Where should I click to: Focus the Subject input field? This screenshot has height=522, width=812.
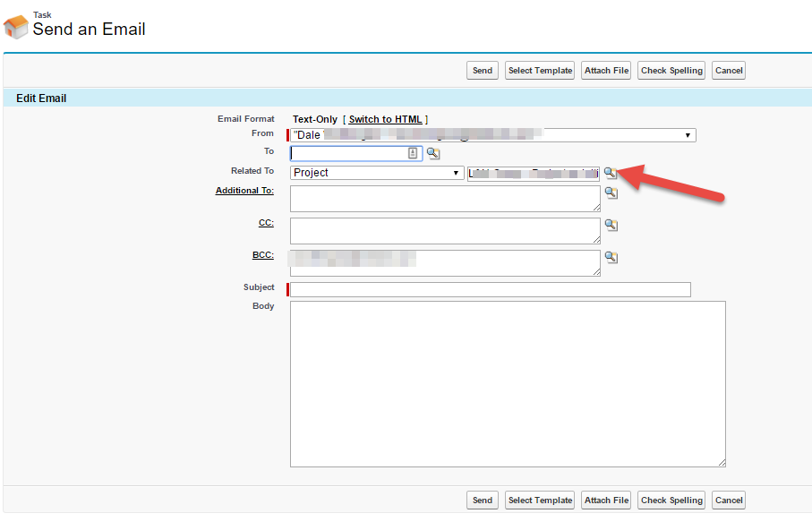(491, 289)
